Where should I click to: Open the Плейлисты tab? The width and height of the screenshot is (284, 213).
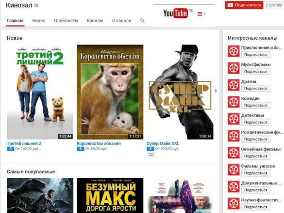(x=66, y=21)
